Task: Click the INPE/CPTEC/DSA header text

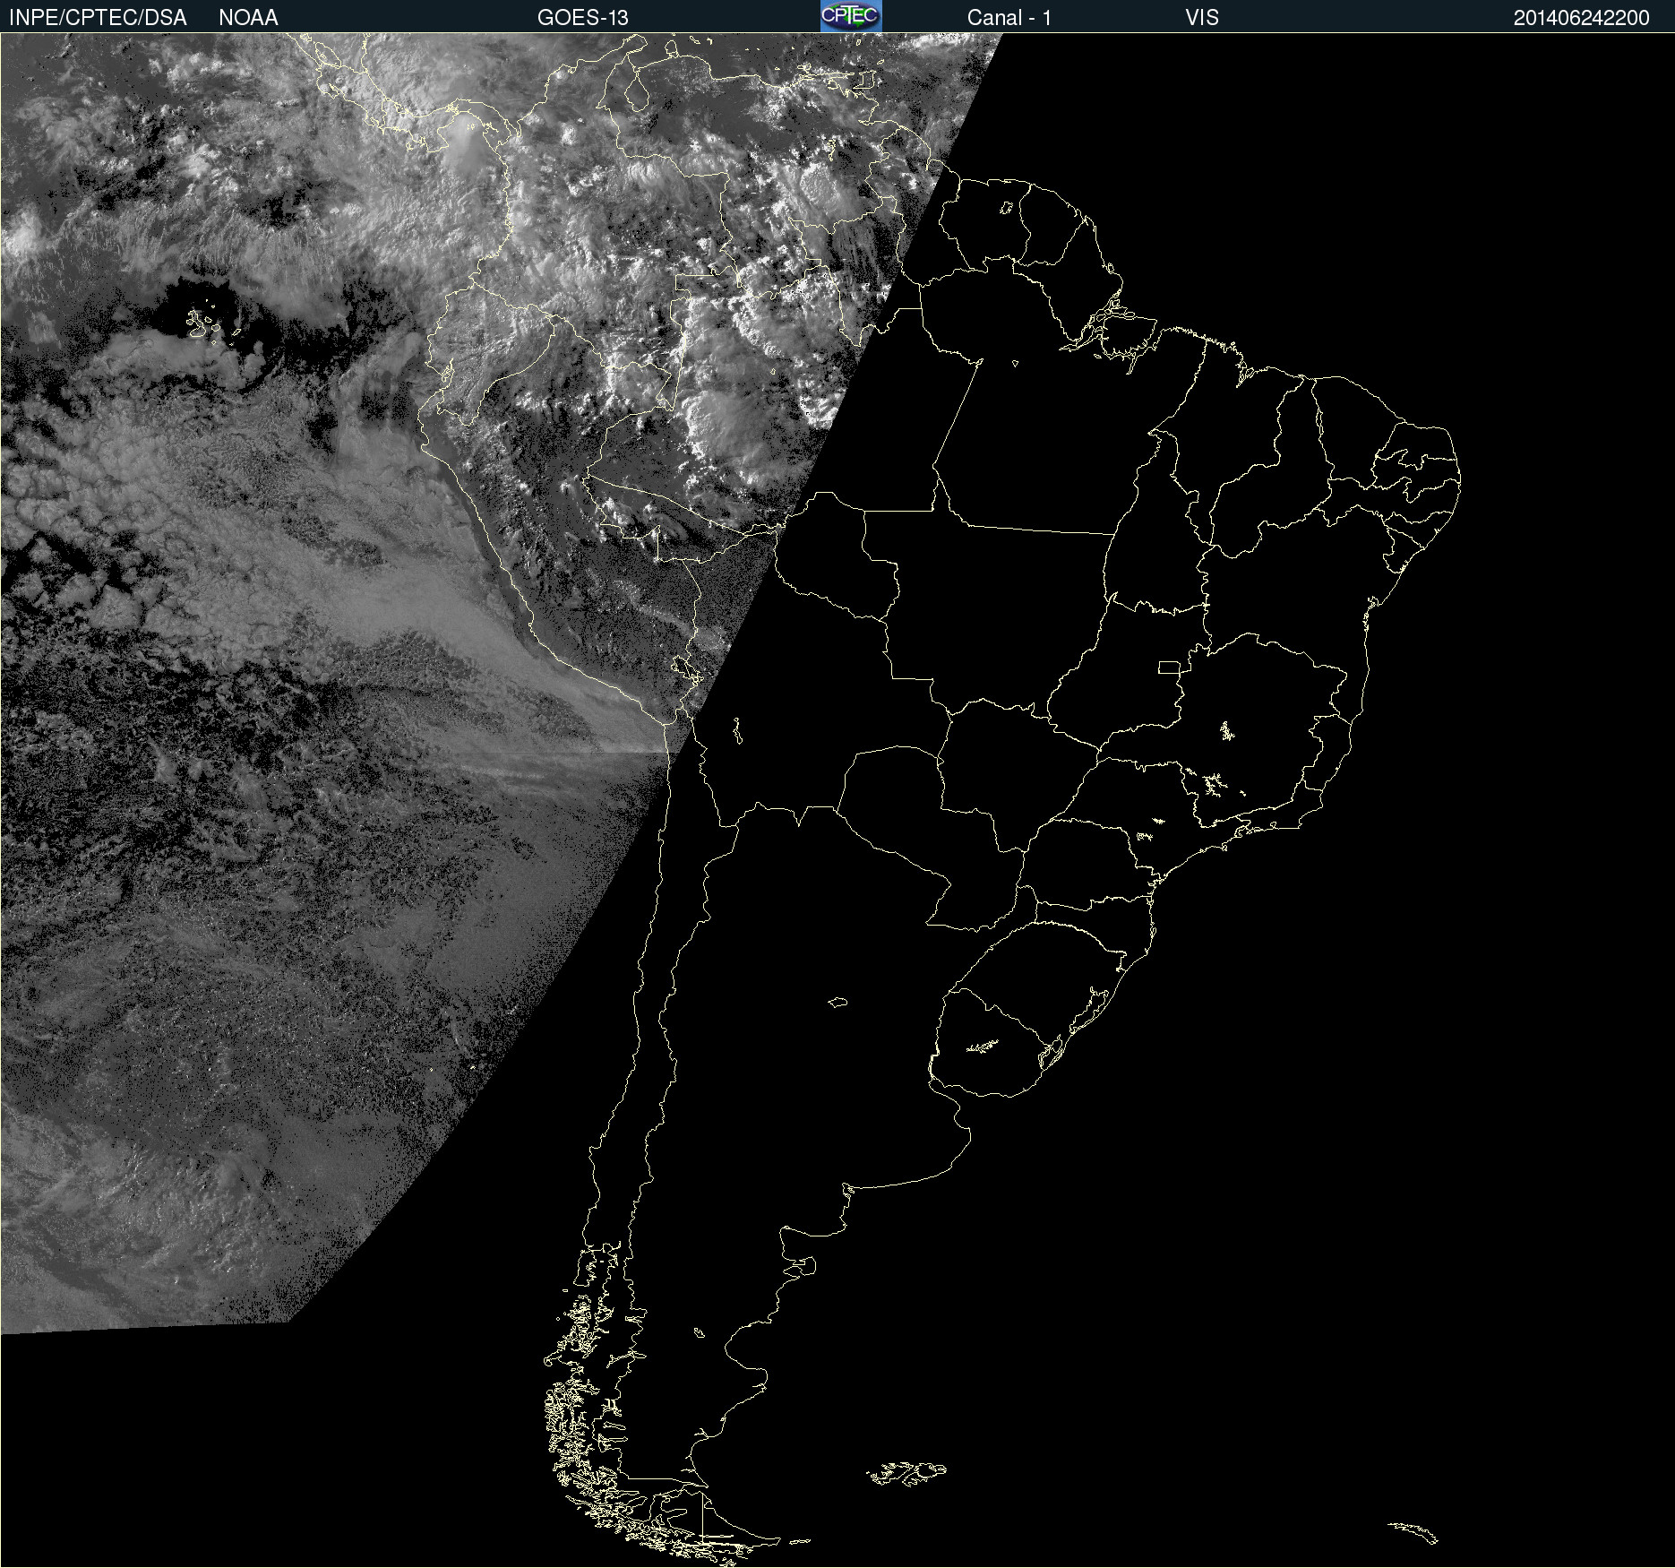Action: point(98,18)
